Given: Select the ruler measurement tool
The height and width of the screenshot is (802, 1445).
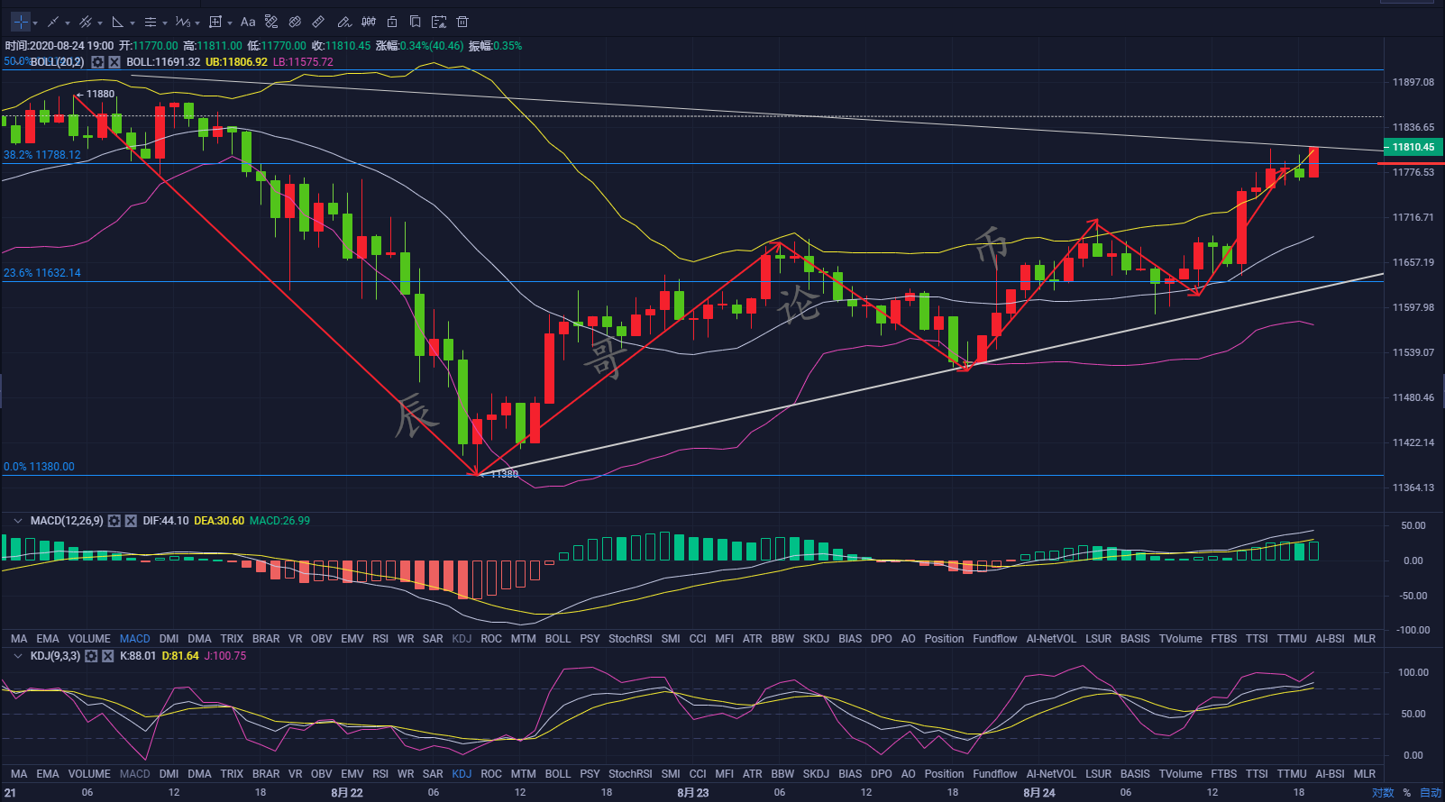Looking at the screenshot, I should [x=318, y=22].
